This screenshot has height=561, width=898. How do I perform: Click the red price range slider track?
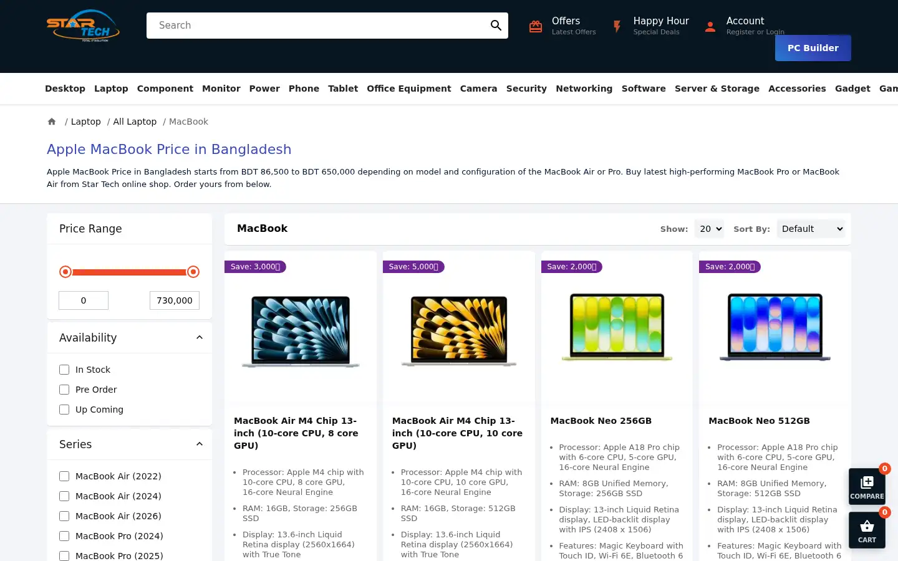click(129, 272)
